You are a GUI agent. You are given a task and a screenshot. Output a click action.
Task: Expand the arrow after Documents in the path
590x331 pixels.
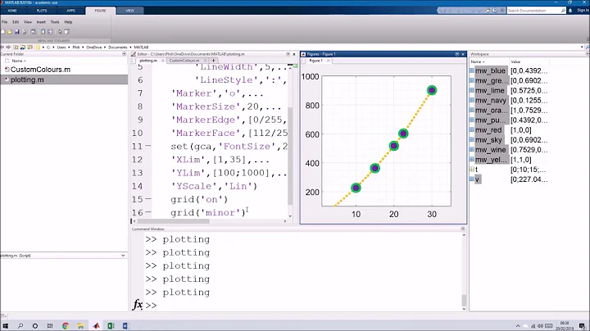point(131,47)
